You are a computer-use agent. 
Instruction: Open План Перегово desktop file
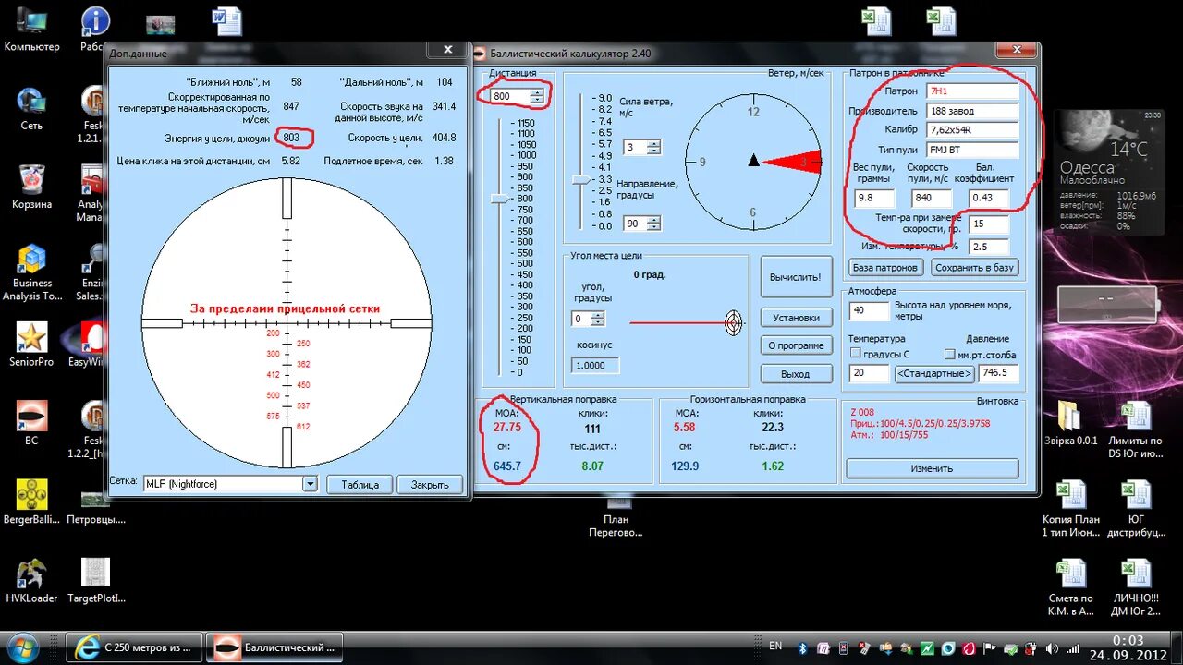pyautogui.click(x=616, y=517)
